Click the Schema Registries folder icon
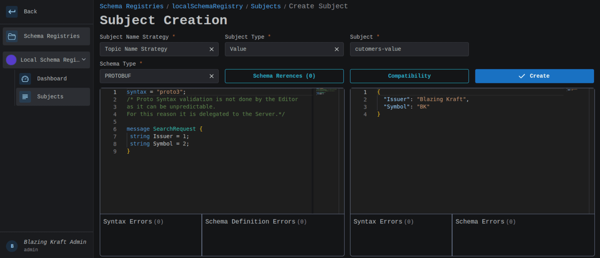This screenshot has width=600, height=258. coord(12,37)
